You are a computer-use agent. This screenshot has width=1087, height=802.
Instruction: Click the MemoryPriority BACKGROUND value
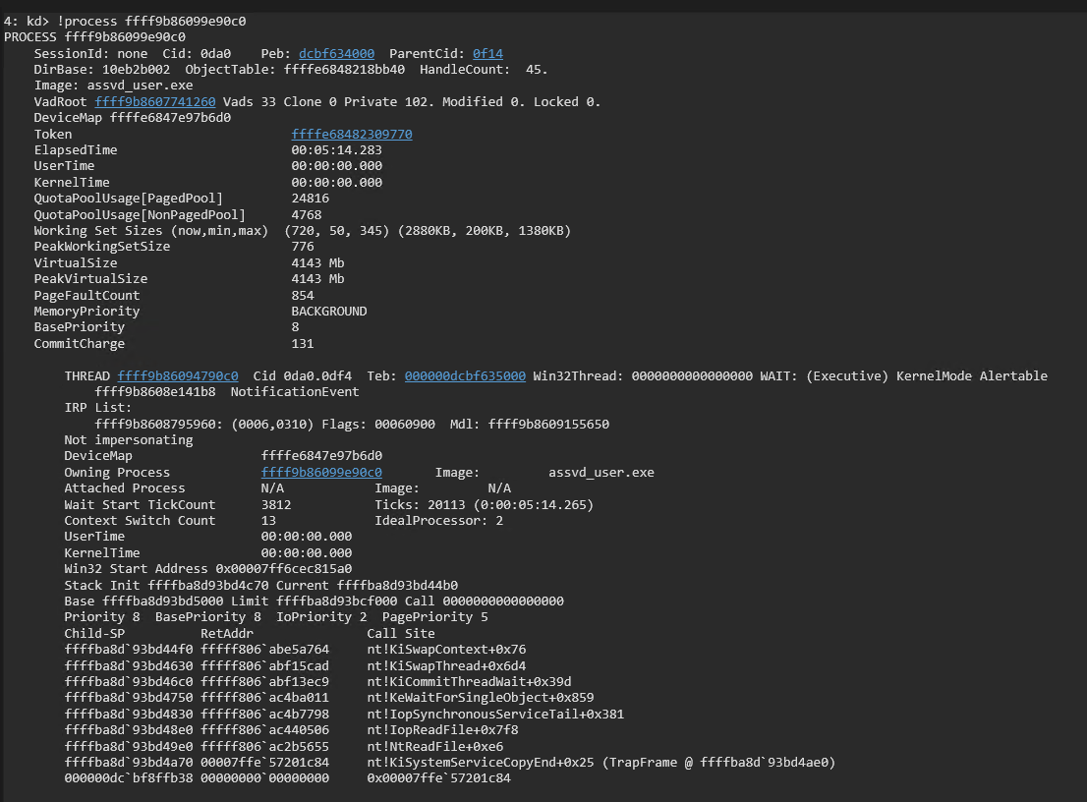click(328, 311)
